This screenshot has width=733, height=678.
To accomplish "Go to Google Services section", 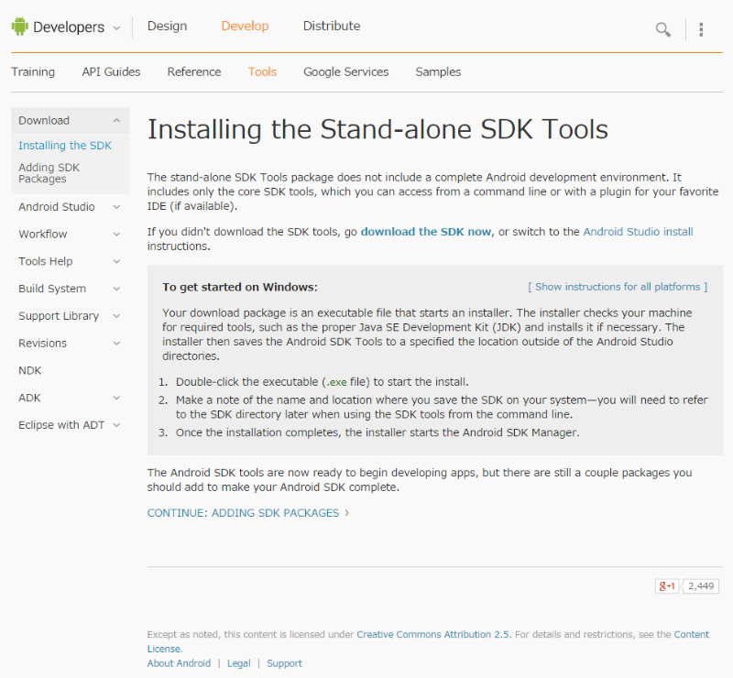I will pyautogui.click(x=345, y=72).
